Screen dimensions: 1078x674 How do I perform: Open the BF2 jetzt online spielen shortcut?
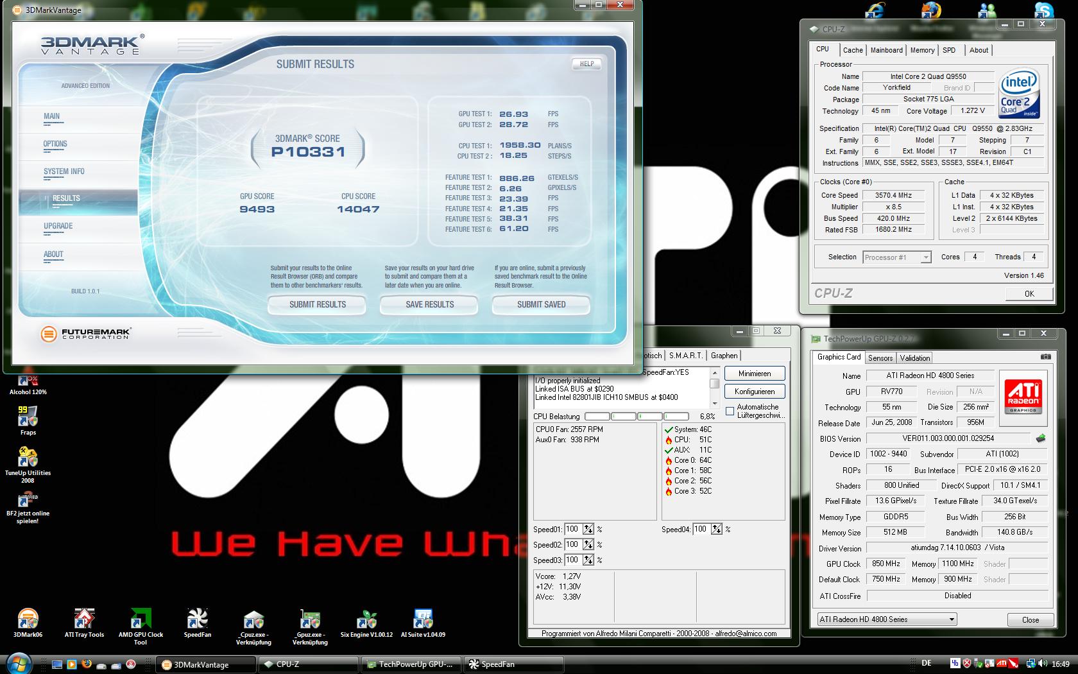pyautogui.click(x=28, y=507)
